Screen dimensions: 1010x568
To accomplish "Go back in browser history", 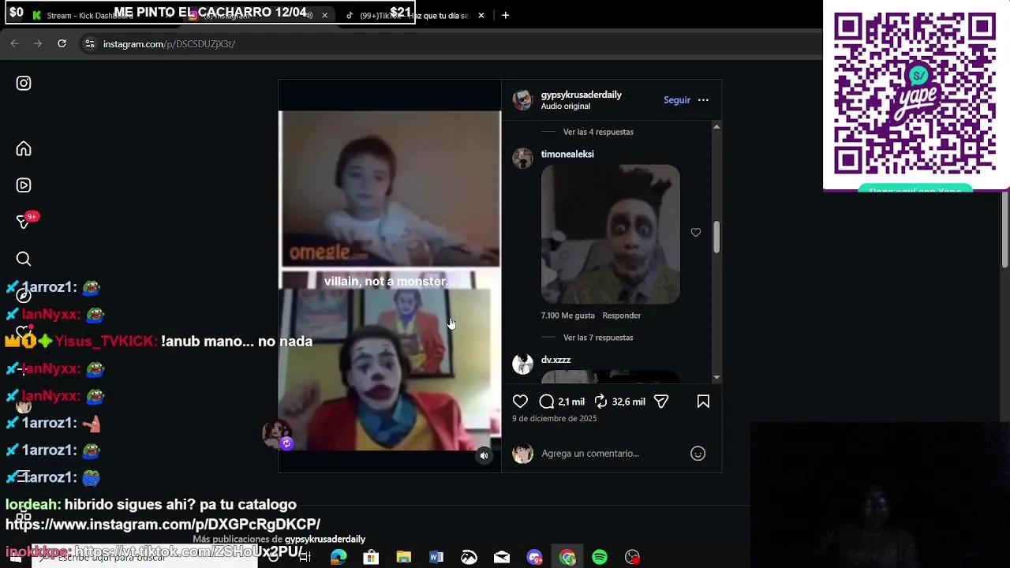I will point(14,43).
